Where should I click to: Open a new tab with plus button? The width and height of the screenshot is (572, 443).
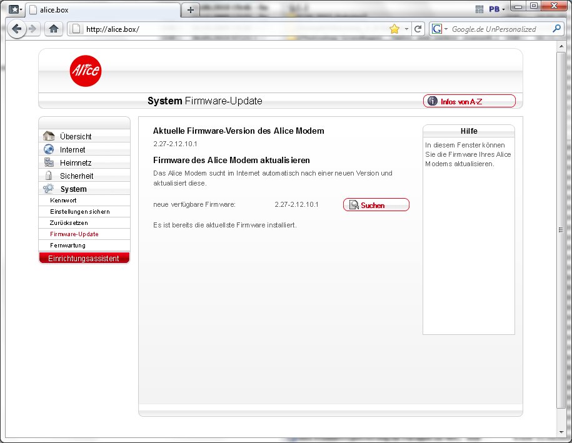pyautogui.click(x=191, y=10)
